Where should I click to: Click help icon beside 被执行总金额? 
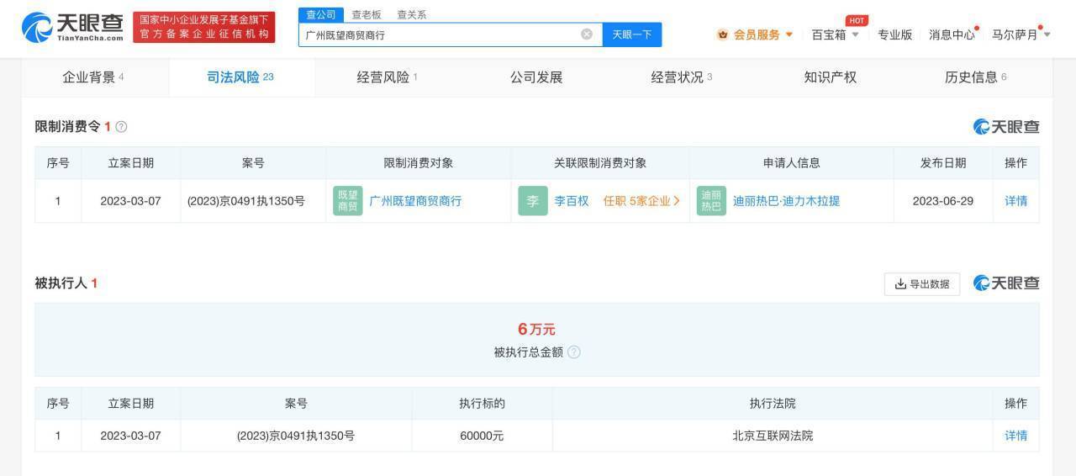coord(574,352)
